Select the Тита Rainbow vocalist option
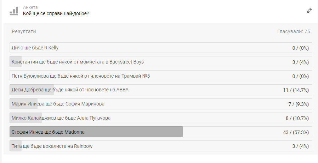The width and height of the screenshot is (318, 163). pos(161,146)
